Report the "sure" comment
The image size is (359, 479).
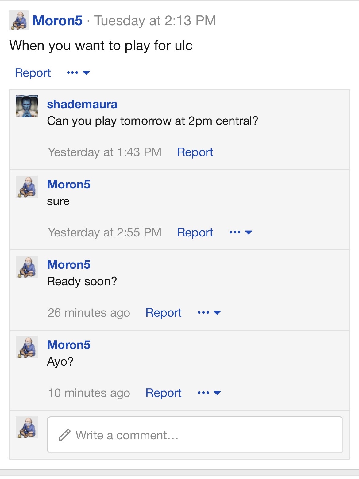[x=195, y=232]
